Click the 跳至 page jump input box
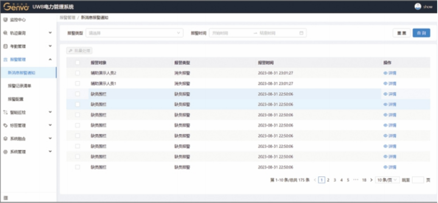438x203 pixels. 418,180
